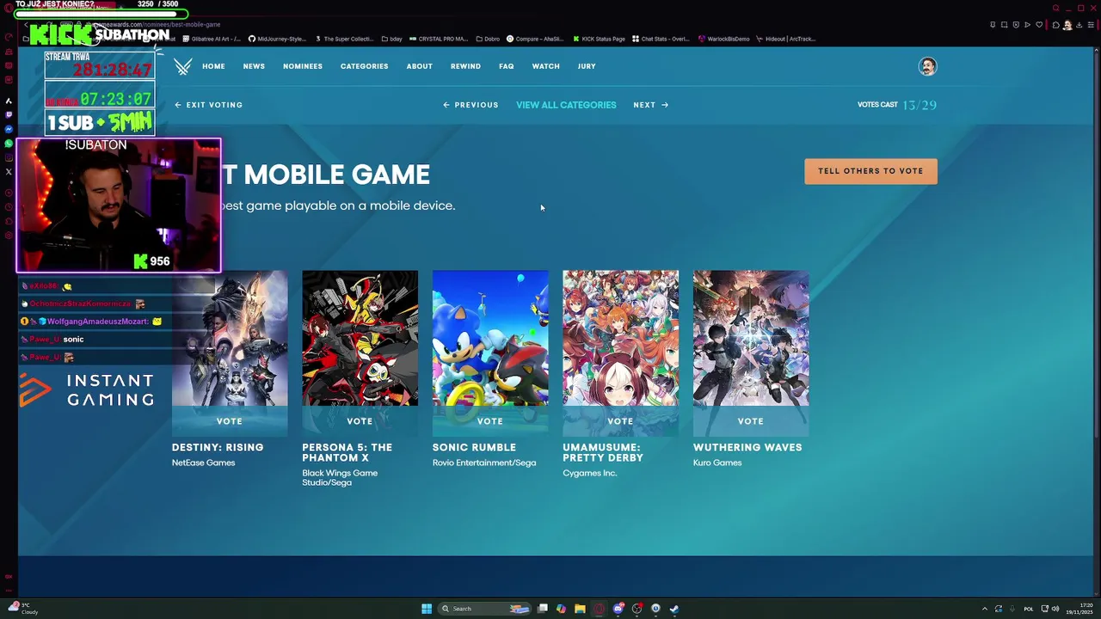Image resolution: width=1101 pixels, height=619 pixels.
Task: Open WarlockBisDemo bookmark
Action: pos(724,39)
